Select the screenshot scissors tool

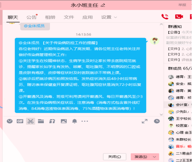(x=31, y=121)
